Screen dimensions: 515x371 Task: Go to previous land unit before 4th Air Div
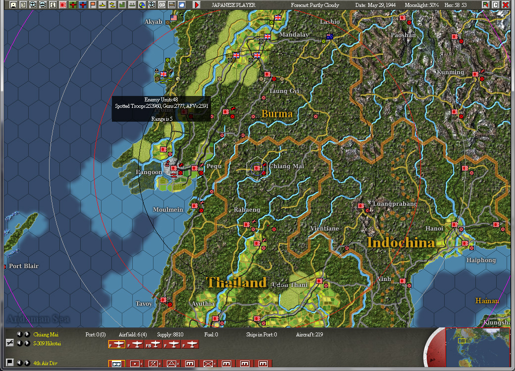coord(20,363)
